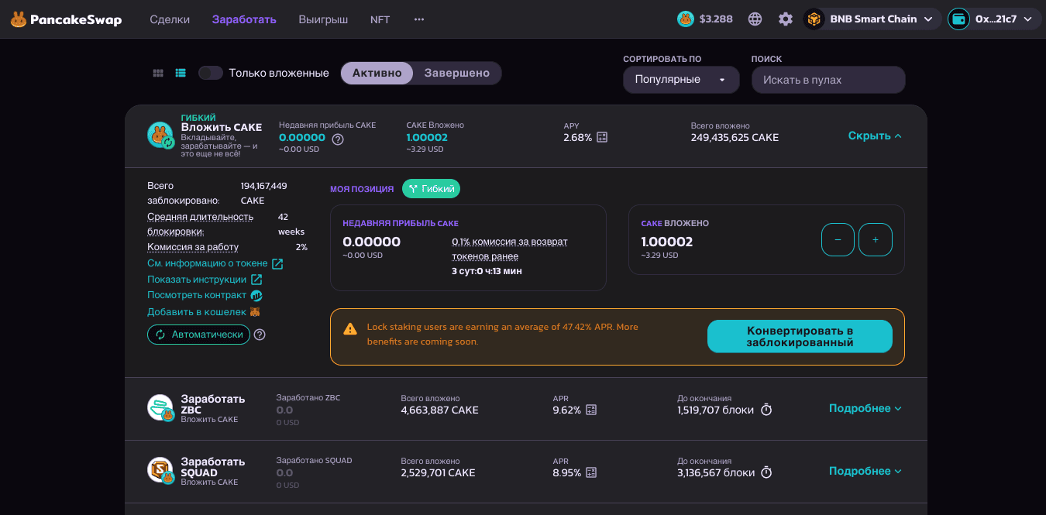Click 'Средняя длительность блокировки' label
Image resolution: width=1046 pixels, height=515 pixels.
(x=201, y=224)
